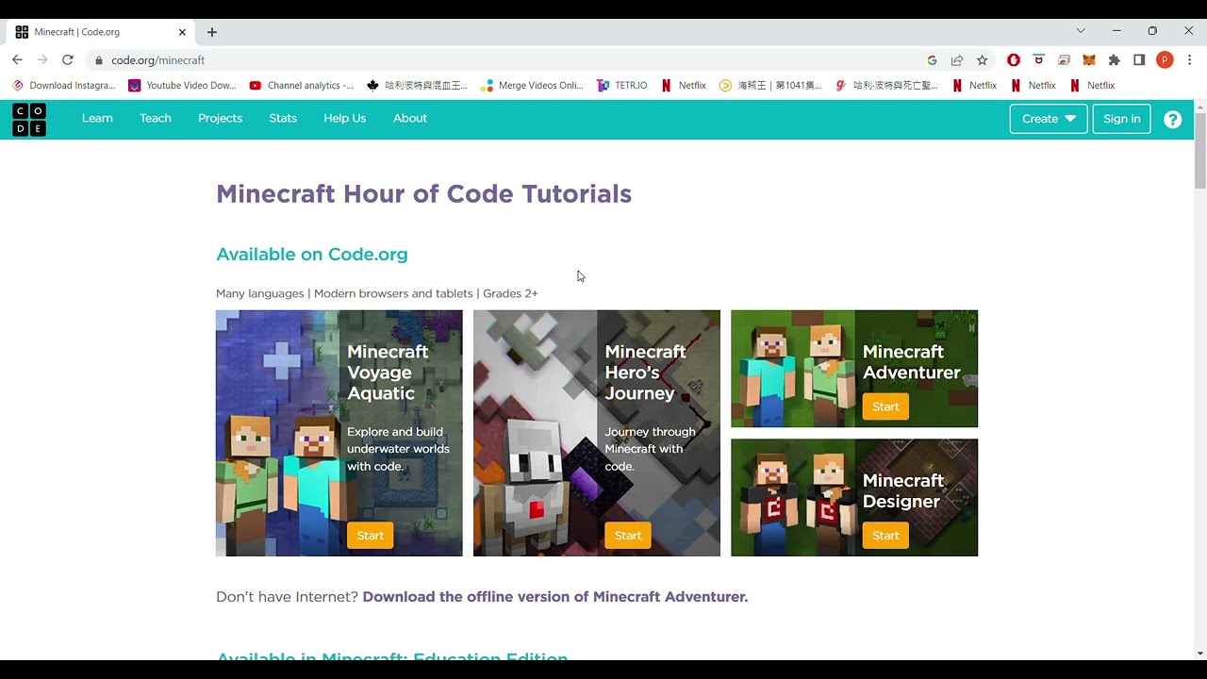
Task: Click the Sign in button
Action: point(1121,119)
